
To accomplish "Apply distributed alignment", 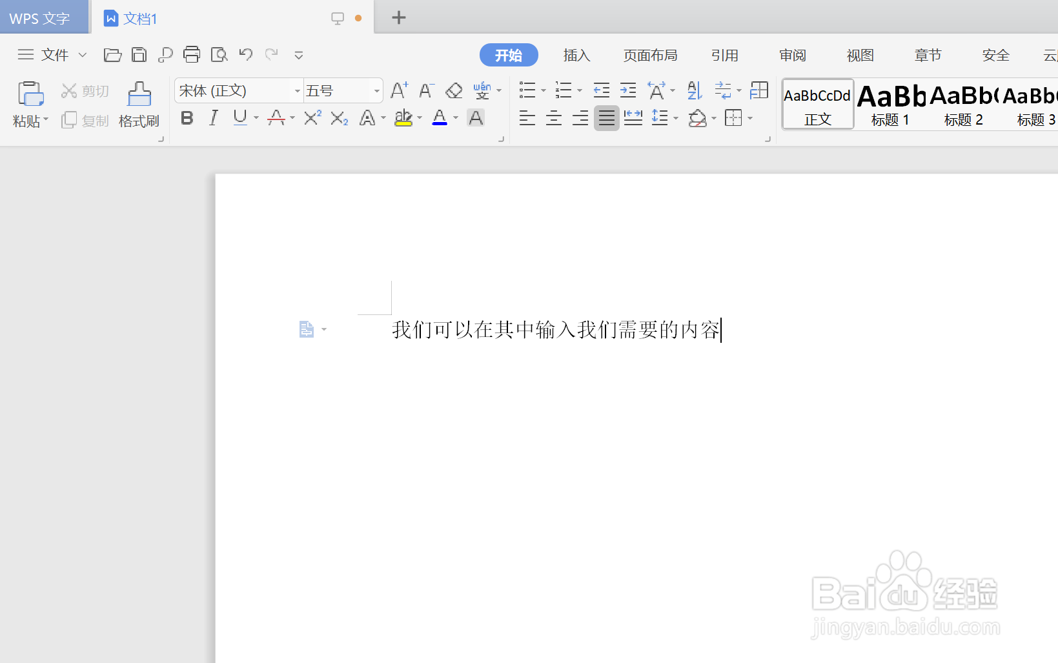I will [x=633, y=118].
